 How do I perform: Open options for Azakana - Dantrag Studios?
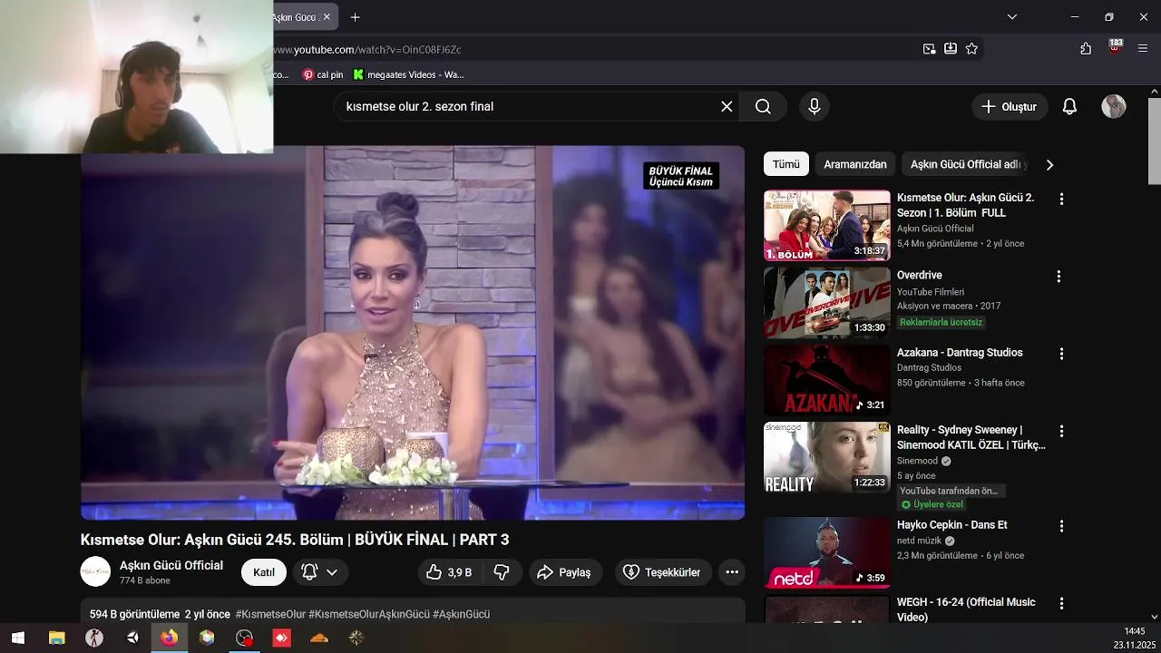[1060, 353]
